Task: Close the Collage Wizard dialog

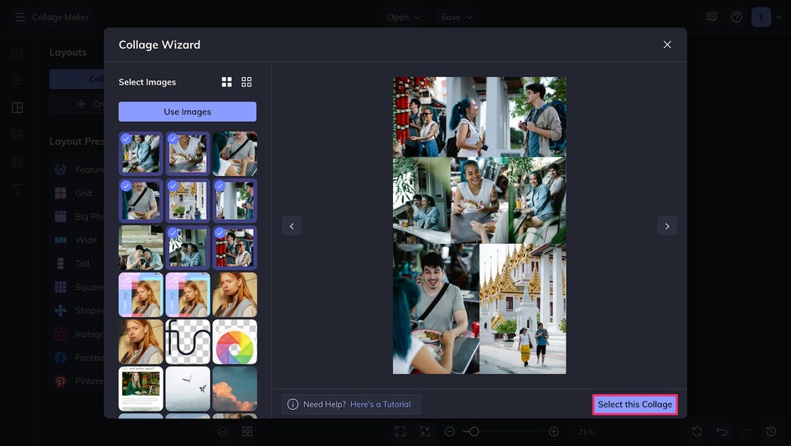Action: tap(667, 44)
